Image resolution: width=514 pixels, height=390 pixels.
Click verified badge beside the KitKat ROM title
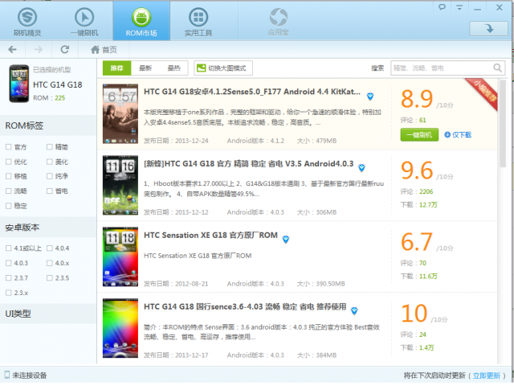370,96
